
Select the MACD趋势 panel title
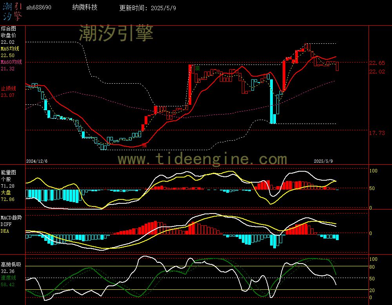[11, 217]
